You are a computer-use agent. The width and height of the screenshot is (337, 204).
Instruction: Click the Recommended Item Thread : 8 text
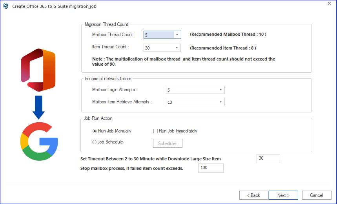tap(223, 48)
